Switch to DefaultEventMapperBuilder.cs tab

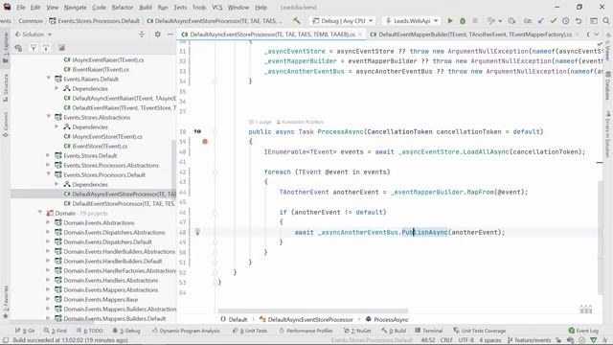475,34
